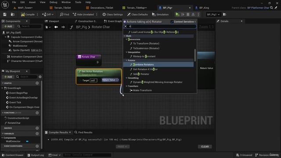The width and height of the screenshot is (281, 158).
Task: Add a new graph with plus icon
Action: 37,83
